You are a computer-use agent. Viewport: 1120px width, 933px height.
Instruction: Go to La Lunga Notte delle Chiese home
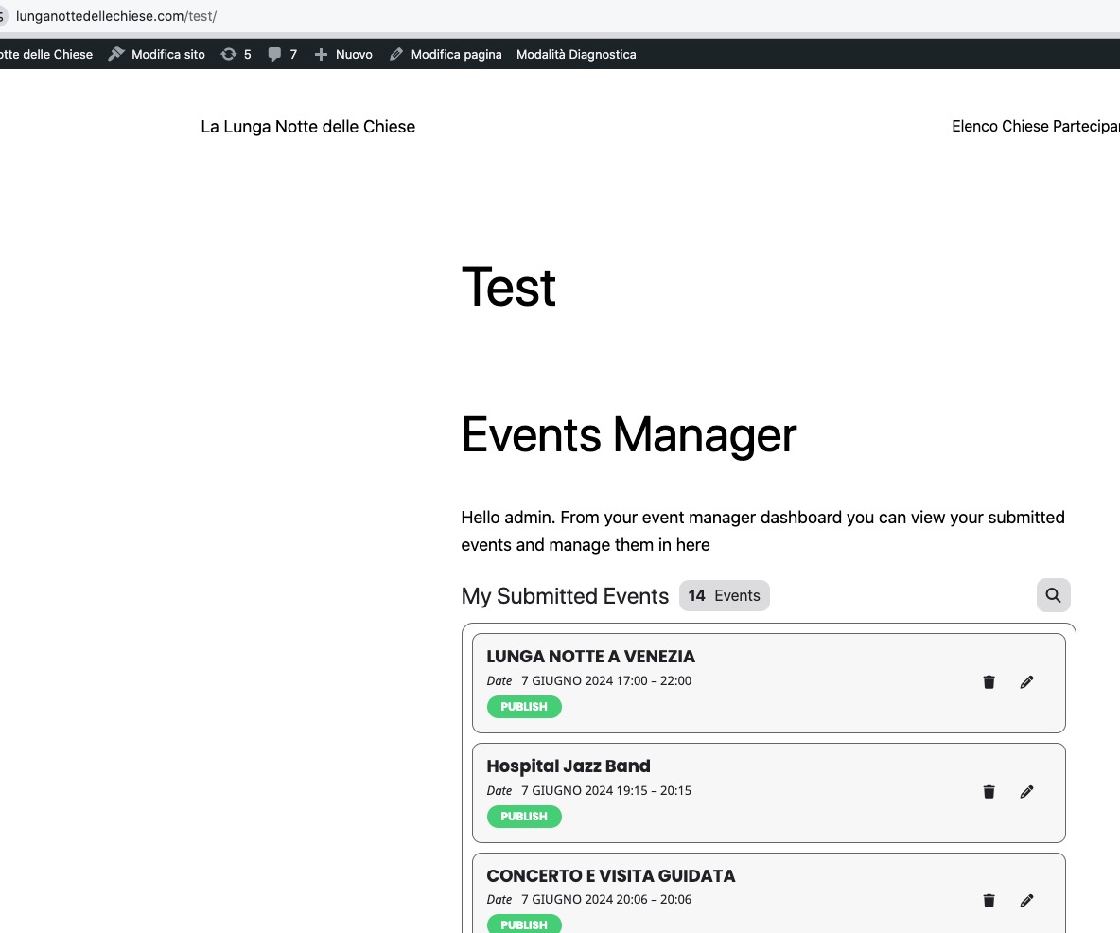307,127
